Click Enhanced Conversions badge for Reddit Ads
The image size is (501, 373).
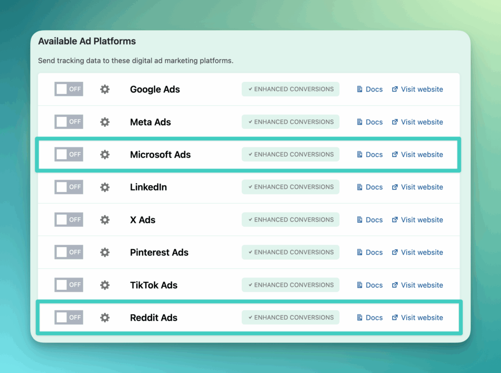tap(291, 317)
